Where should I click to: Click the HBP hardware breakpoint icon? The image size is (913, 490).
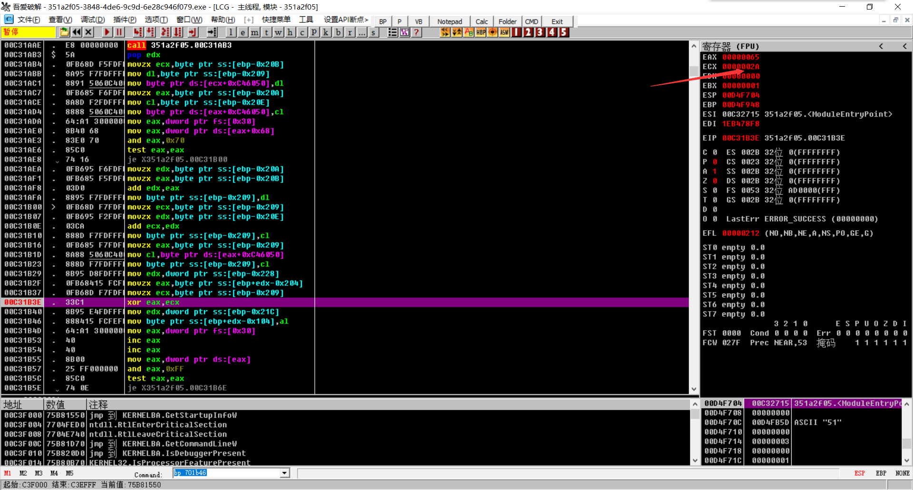[x=480, y=32]
